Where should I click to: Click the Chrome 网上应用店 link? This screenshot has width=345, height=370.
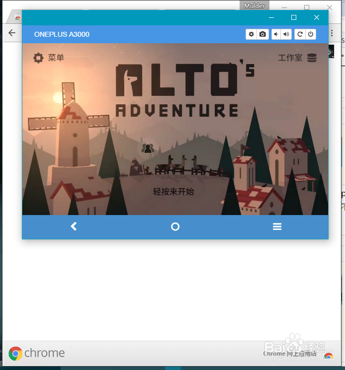click(290, 354)
